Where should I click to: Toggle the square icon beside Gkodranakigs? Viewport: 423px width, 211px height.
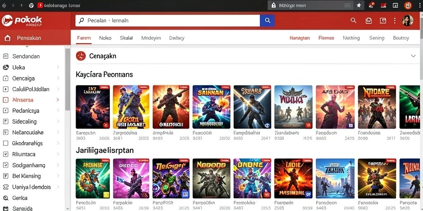click(x=5, y=143)
